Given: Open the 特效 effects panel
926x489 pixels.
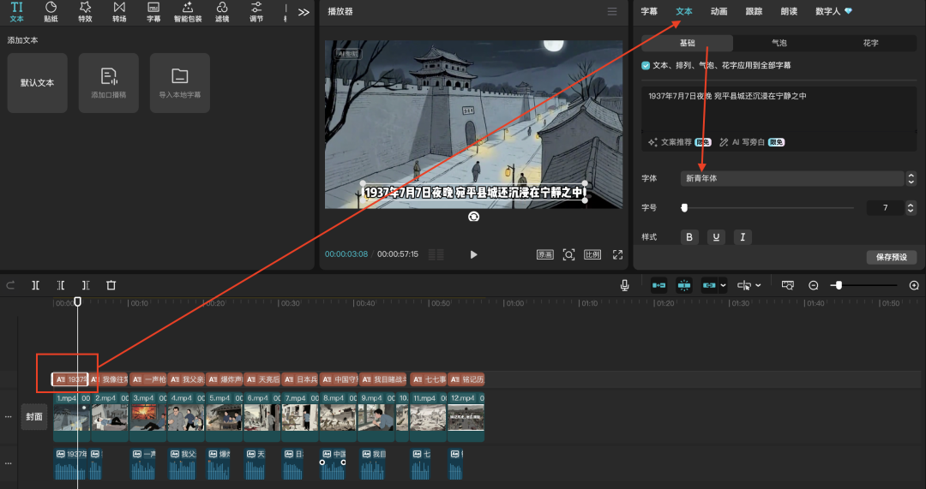Looking at the screenshot, I should pyautogui.click(x=85, y=11).
